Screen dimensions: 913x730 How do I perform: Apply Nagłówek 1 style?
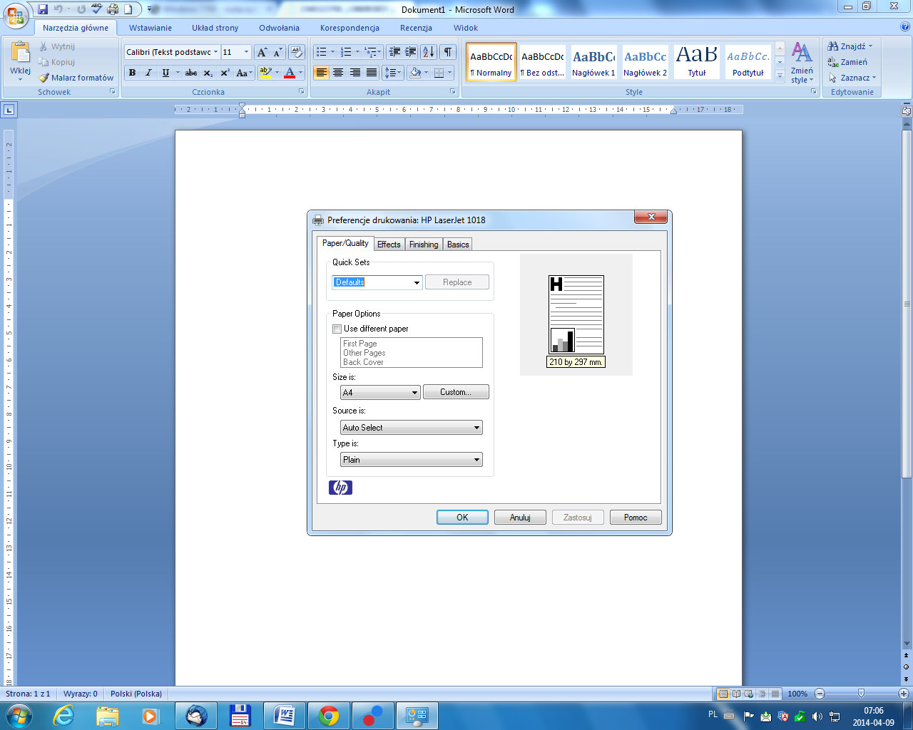tap(593, 62)
